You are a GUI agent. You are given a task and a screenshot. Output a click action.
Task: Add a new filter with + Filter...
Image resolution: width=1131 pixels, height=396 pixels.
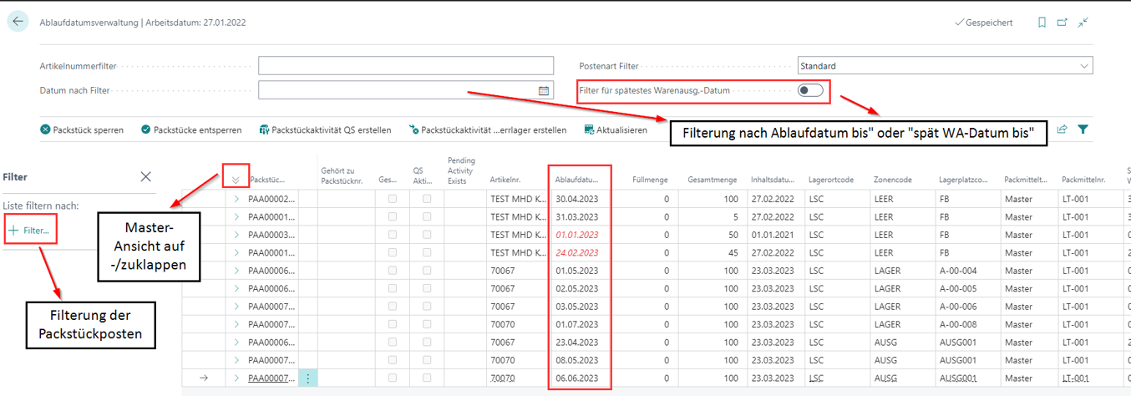tap(30, 230)
